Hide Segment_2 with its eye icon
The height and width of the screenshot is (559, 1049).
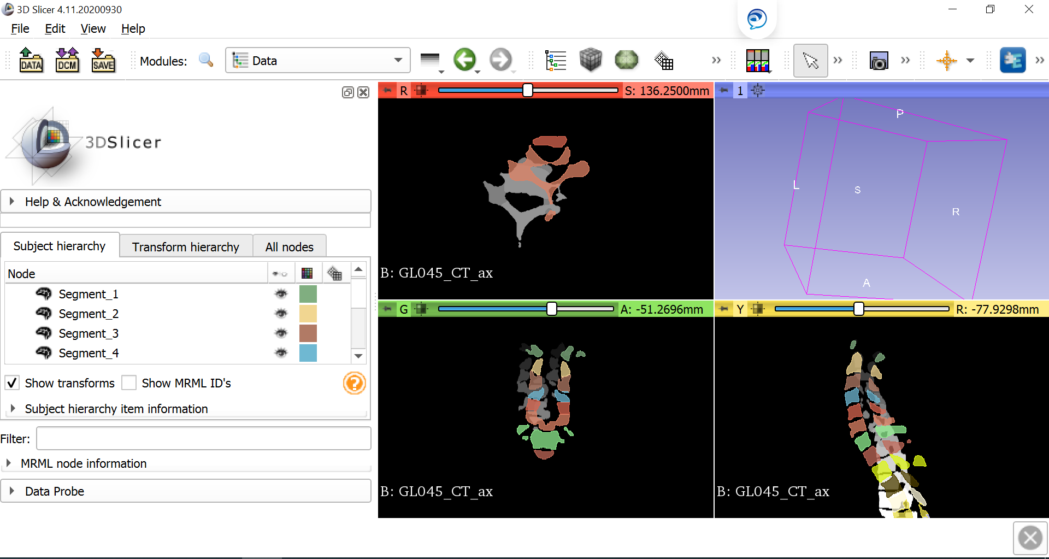(x=281, y=313)
